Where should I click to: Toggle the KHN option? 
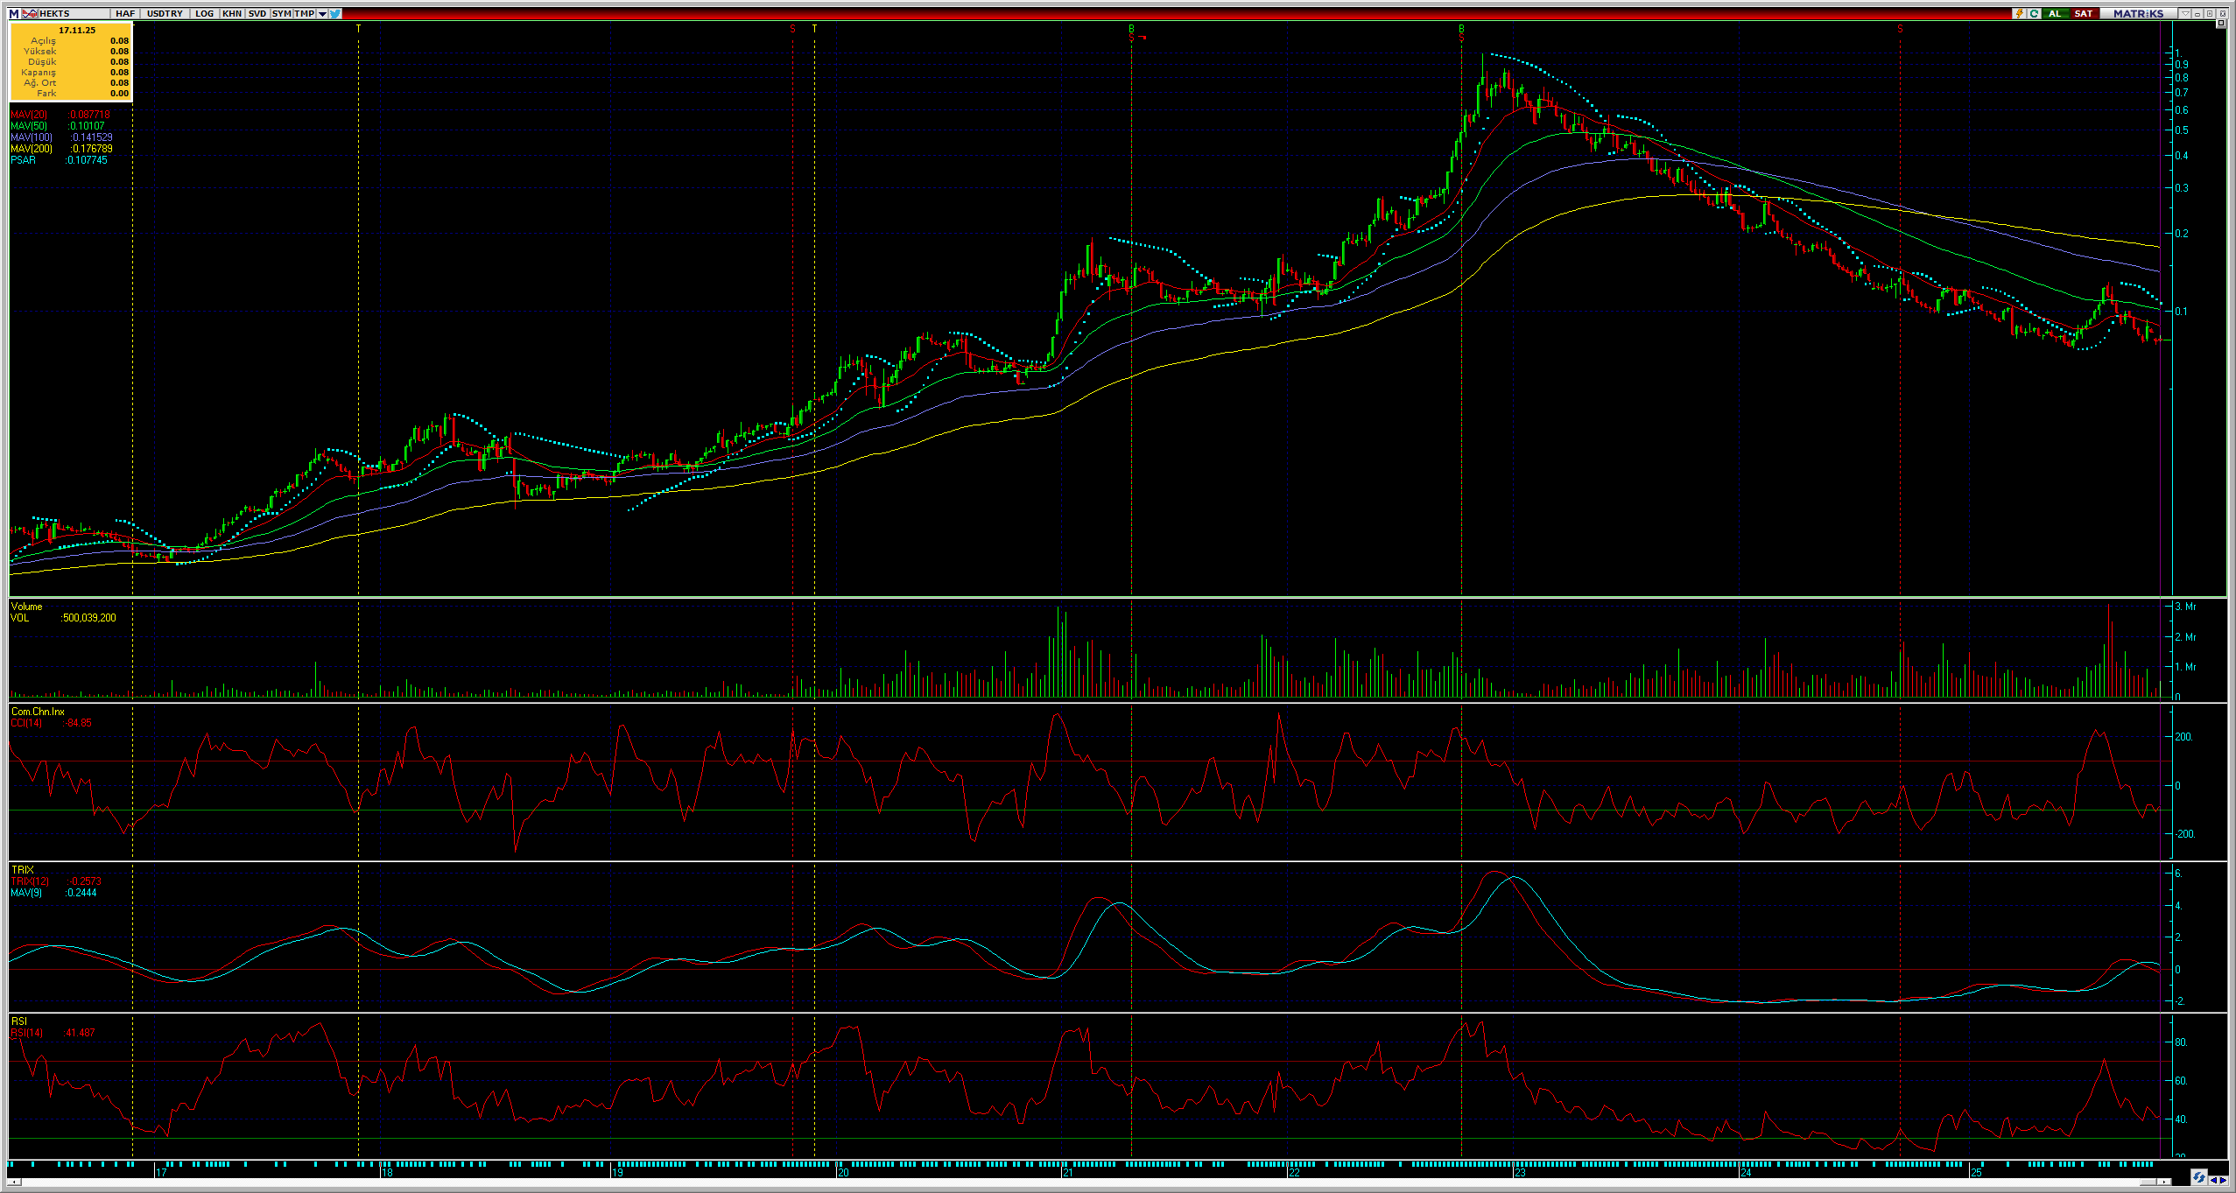(231, 13)
